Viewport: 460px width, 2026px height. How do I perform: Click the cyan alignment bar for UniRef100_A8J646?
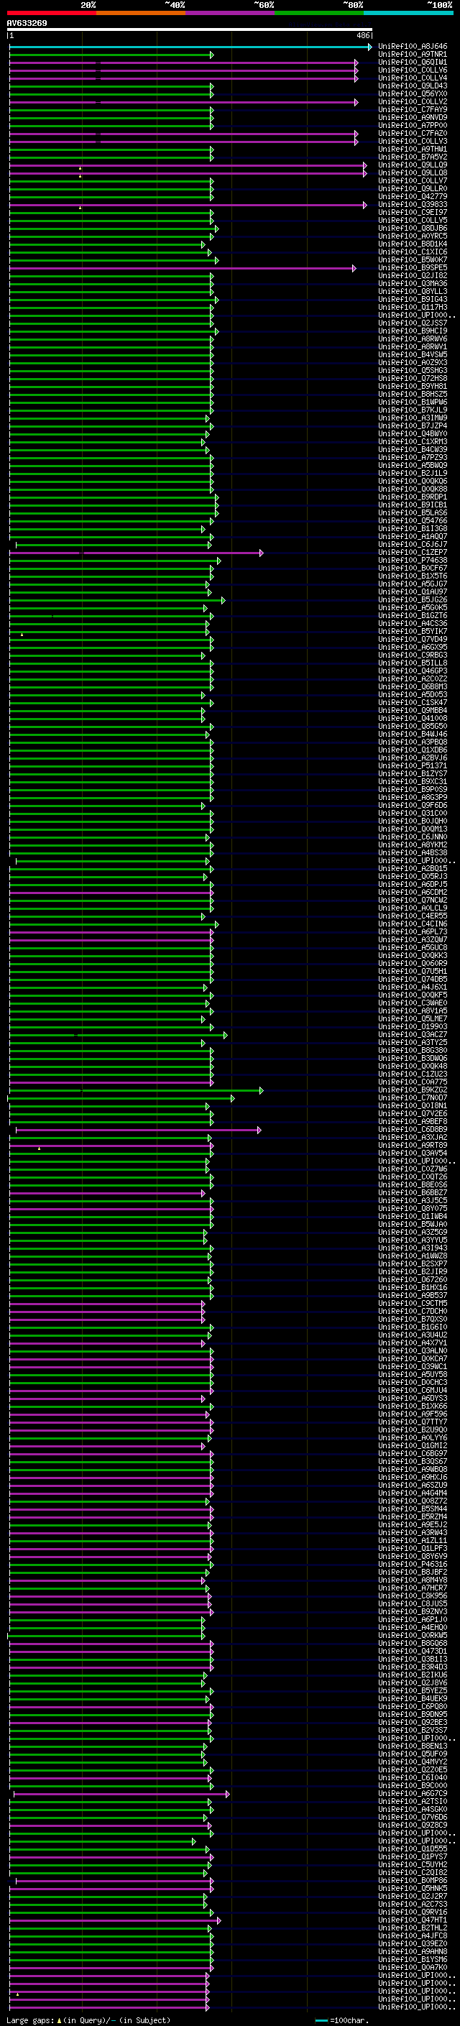[190, 47]
